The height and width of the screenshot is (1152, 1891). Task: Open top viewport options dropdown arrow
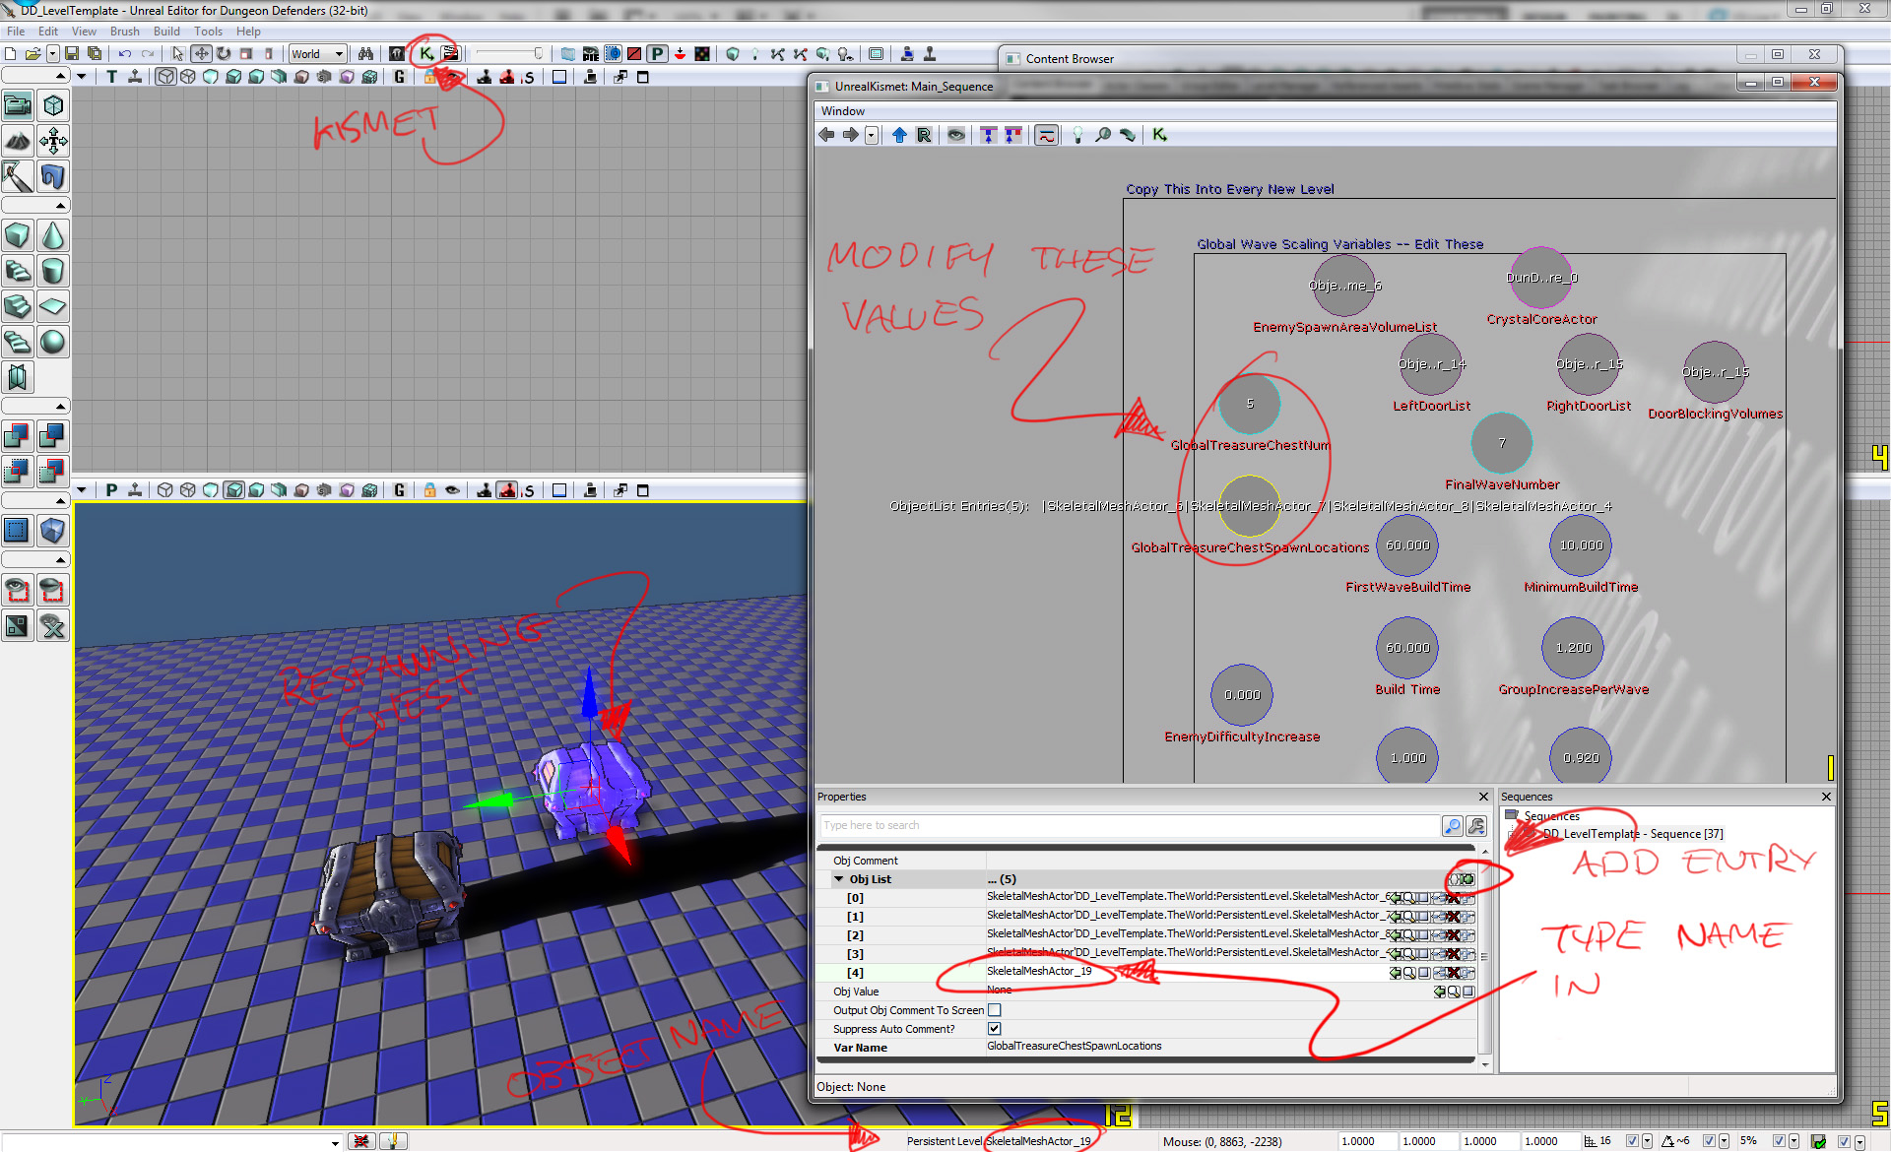[x=82, y=77]
